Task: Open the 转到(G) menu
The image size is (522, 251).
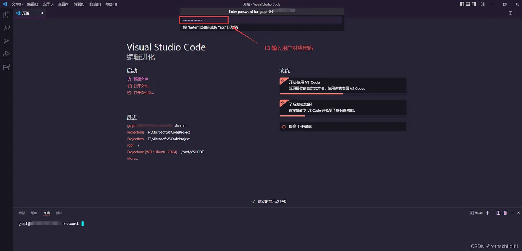Action: [x=79, y=4]
